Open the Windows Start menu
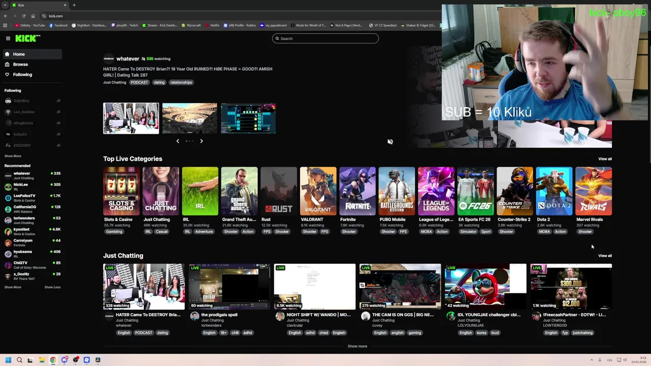The image size is (651, 366). pos(8,360)
